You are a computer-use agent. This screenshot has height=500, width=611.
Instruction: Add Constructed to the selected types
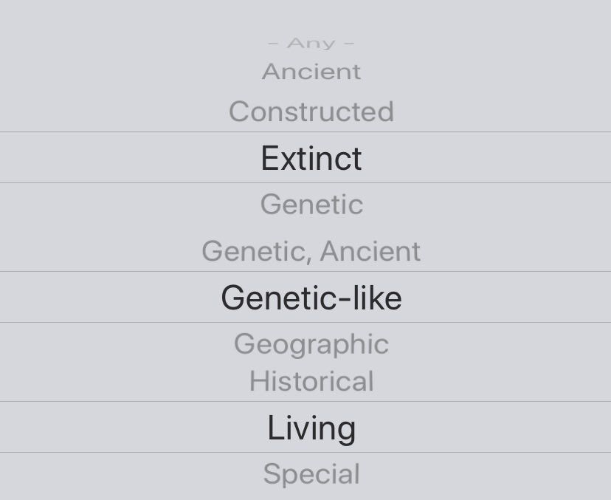311,112
